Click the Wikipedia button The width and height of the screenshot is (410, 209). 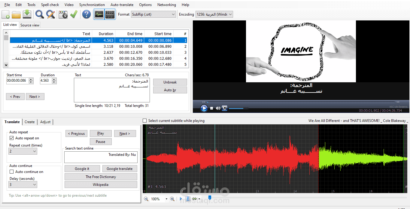pos(101,184)
